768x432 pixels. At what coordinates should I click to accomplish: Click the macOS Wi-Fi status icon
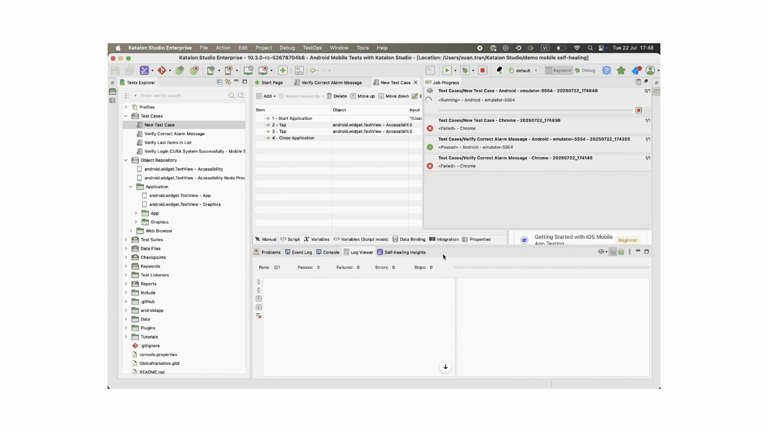point(577,48)
